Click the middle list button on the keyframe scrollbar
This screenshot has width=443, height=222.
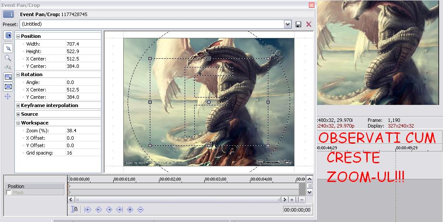[x=310, y=185]
